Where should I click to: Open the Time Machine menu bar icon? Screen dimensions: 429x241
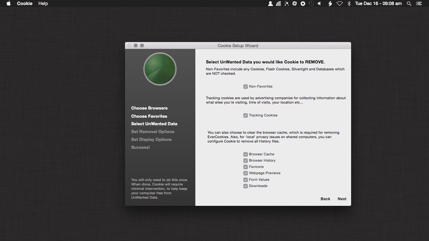[311, 3]
